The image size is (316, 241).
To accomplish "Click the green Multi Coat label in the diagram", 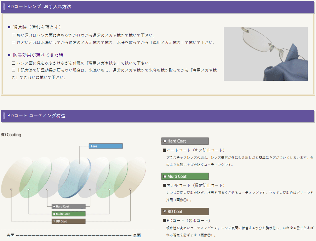I will click(x=69, y=214).
